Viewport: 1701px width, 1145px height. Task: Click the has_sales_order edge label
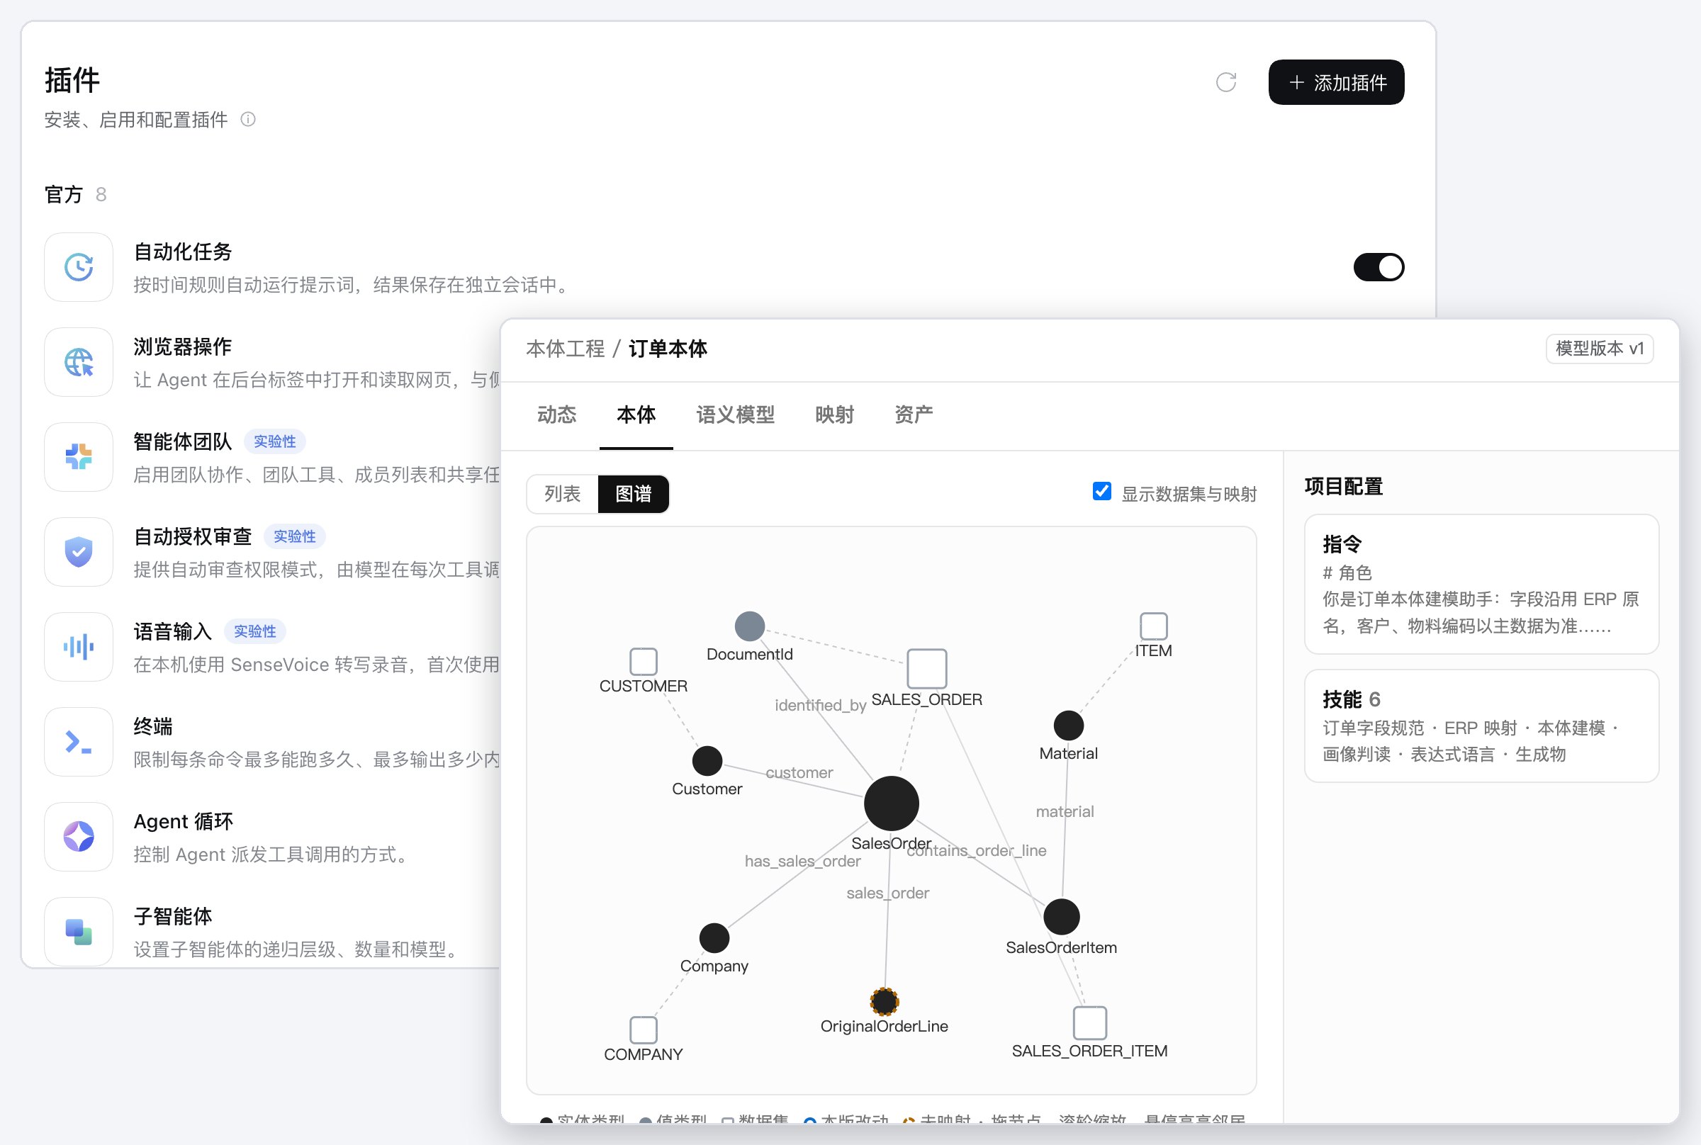click(803, 861)
